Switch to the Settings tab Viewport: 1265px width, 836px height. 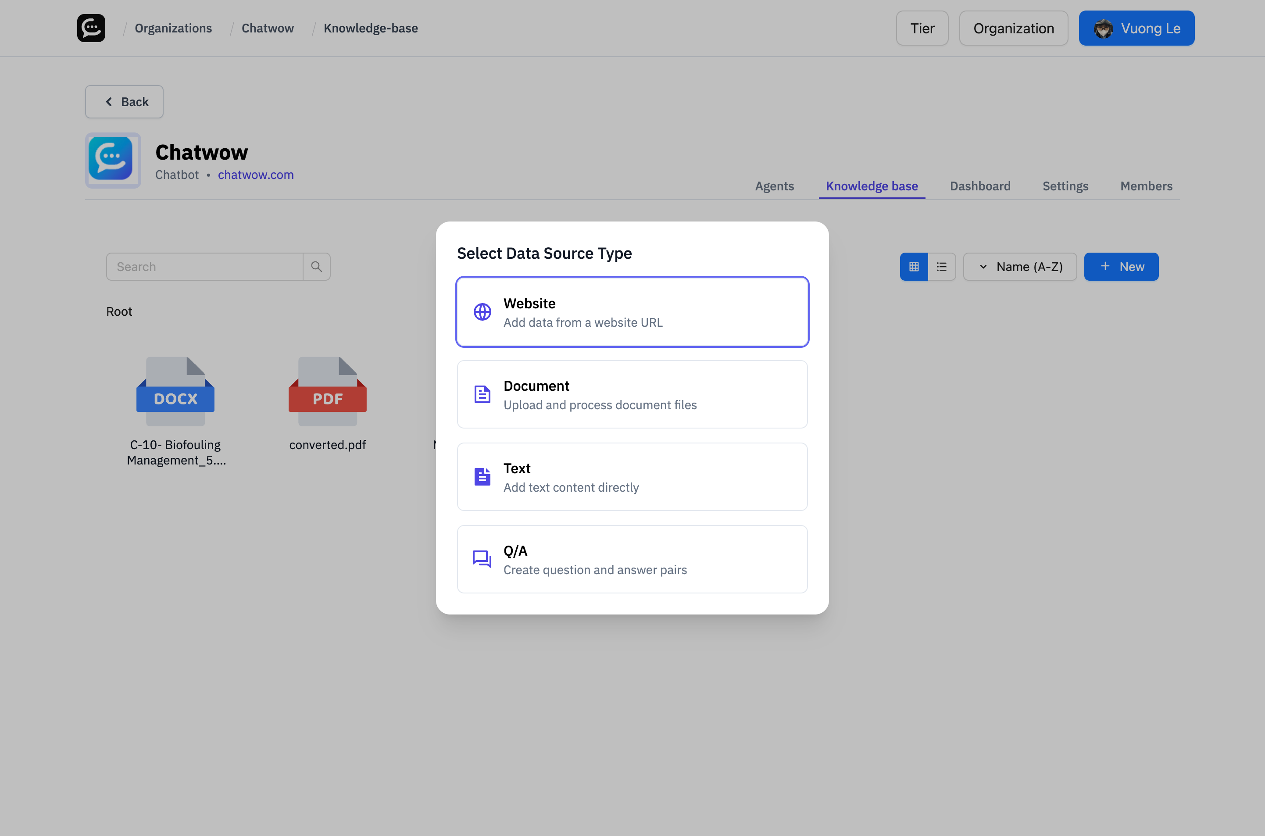click(1065, 186)
